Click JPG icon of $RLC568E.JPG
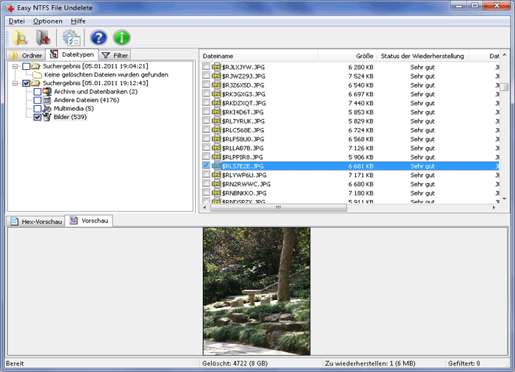Screen dimensions: 515x372 (216, 130)
